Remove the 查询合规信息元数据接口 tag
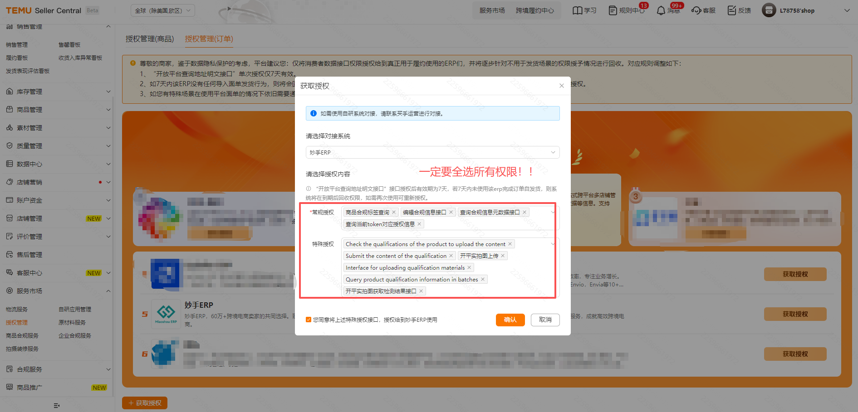 pos(525,212)
